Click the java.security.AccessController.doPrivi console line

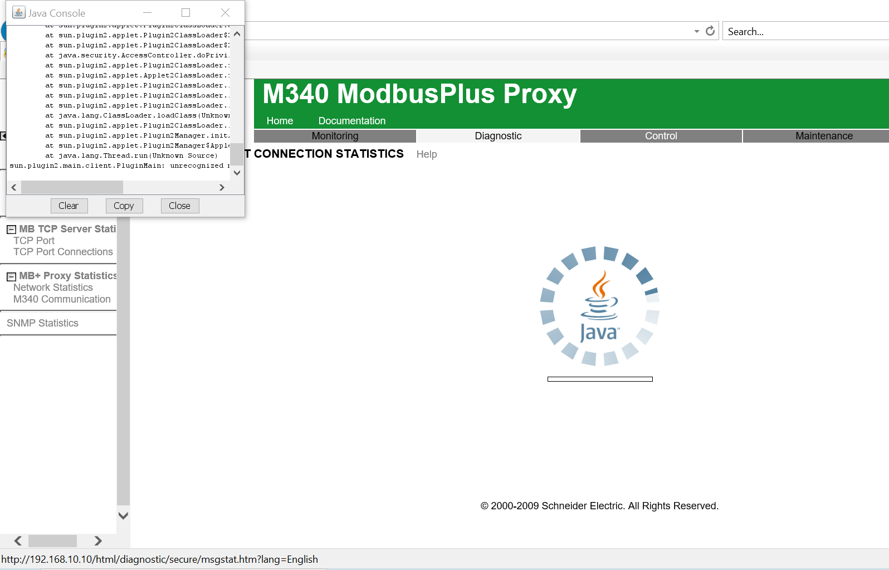(x=137, y=55)
